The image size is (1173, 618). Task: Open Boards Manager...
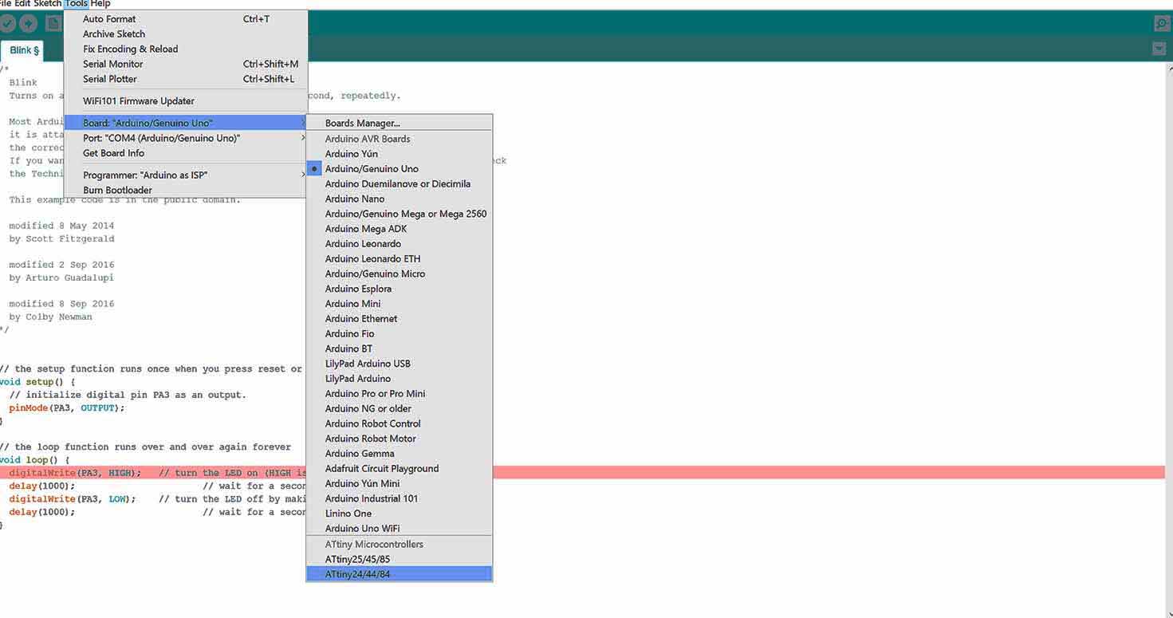400,124
